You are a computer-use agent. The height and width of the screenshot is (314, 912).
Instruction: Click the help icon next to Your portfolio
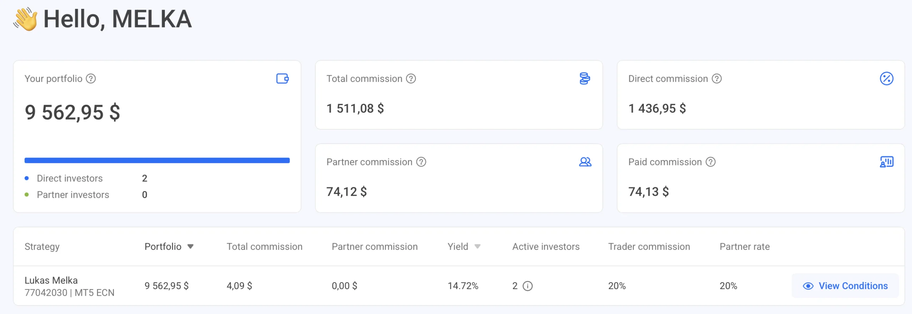point(91,78)
